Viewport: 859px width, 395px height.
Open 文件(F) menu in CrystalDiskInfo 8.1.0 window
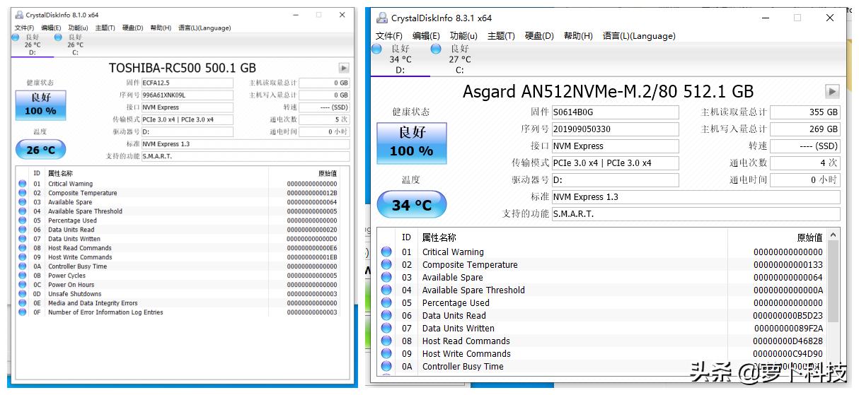click(24, 28)
